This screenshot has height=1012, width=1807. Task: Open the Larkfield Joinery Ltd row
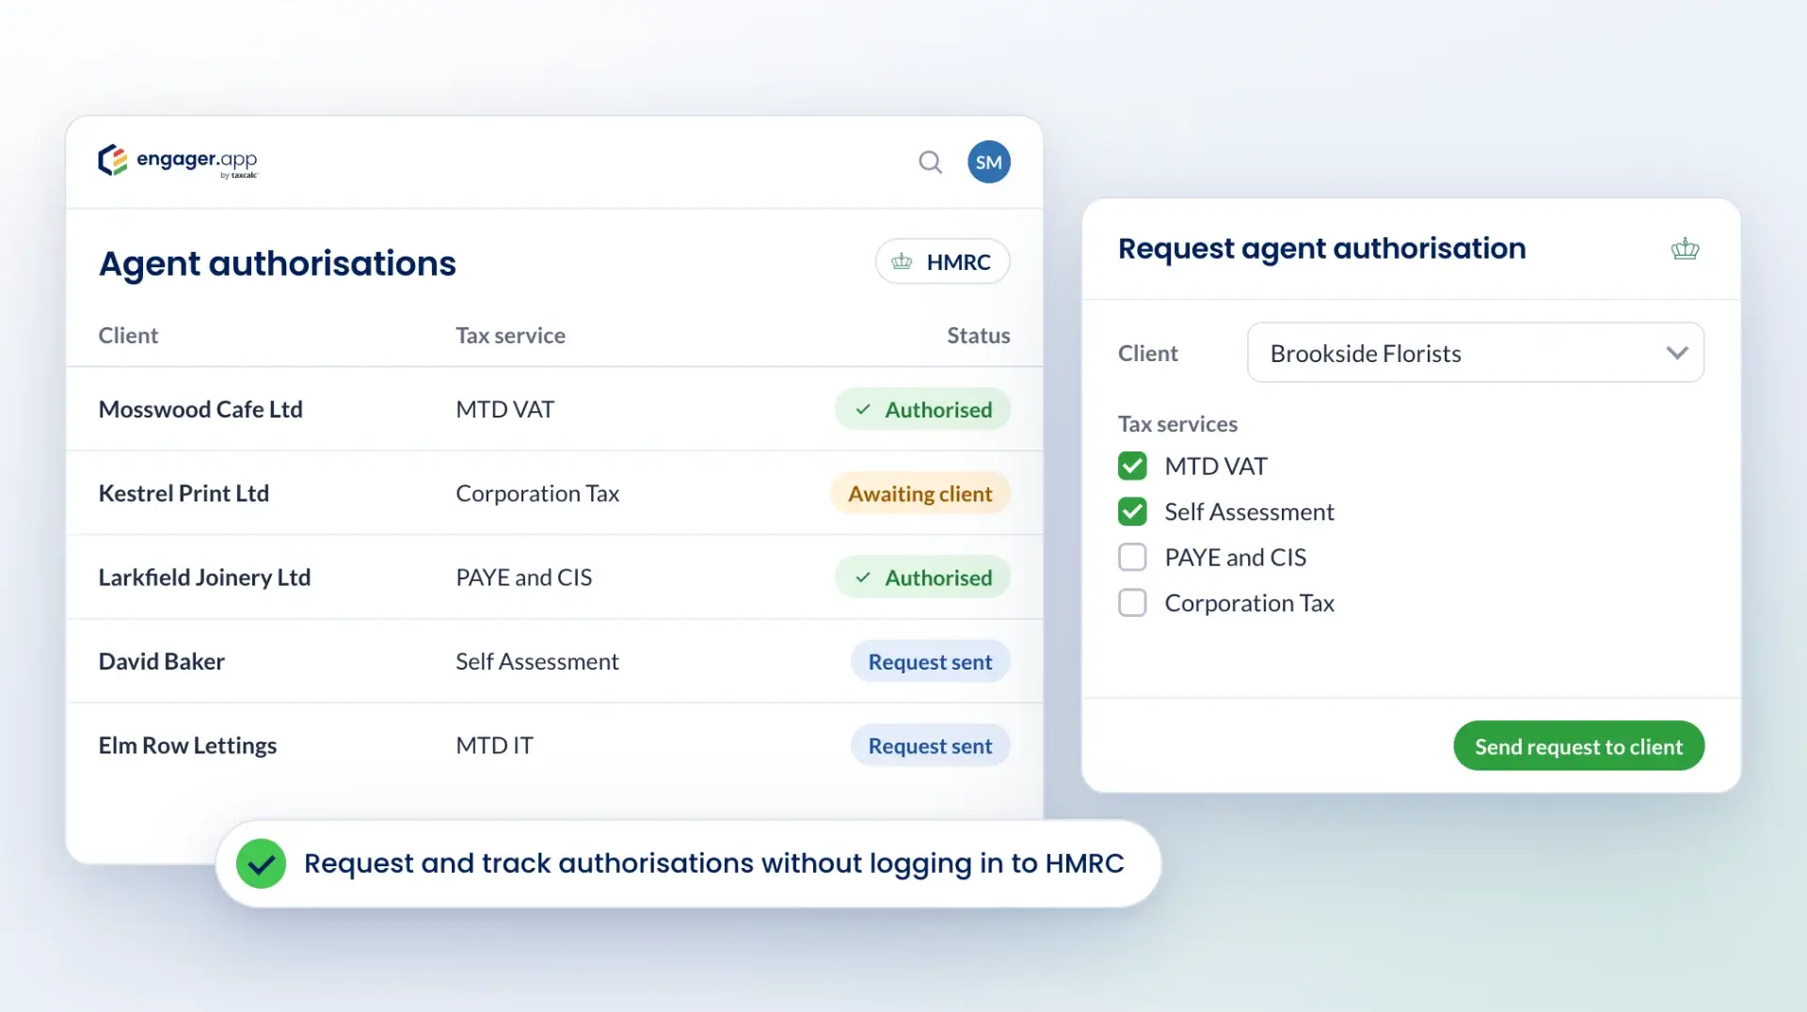click(554, 577)
